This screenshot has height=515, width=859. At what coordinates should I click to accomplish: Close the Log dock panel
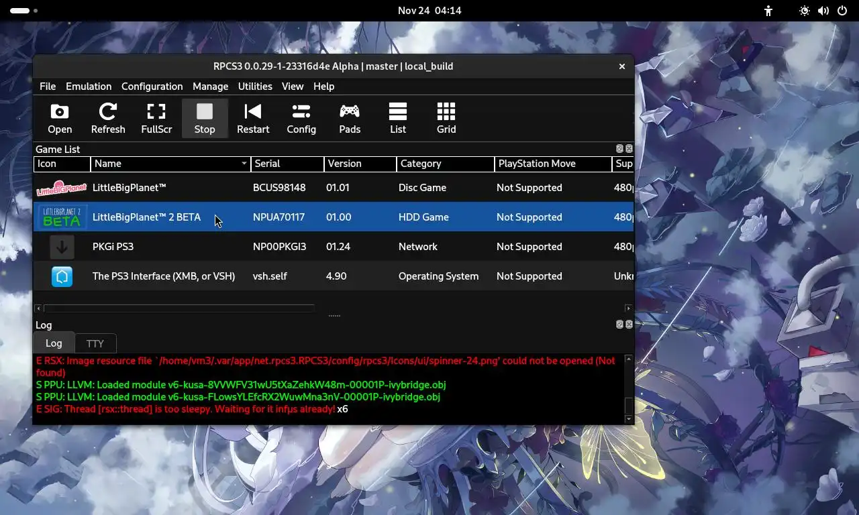pos(629,325)
